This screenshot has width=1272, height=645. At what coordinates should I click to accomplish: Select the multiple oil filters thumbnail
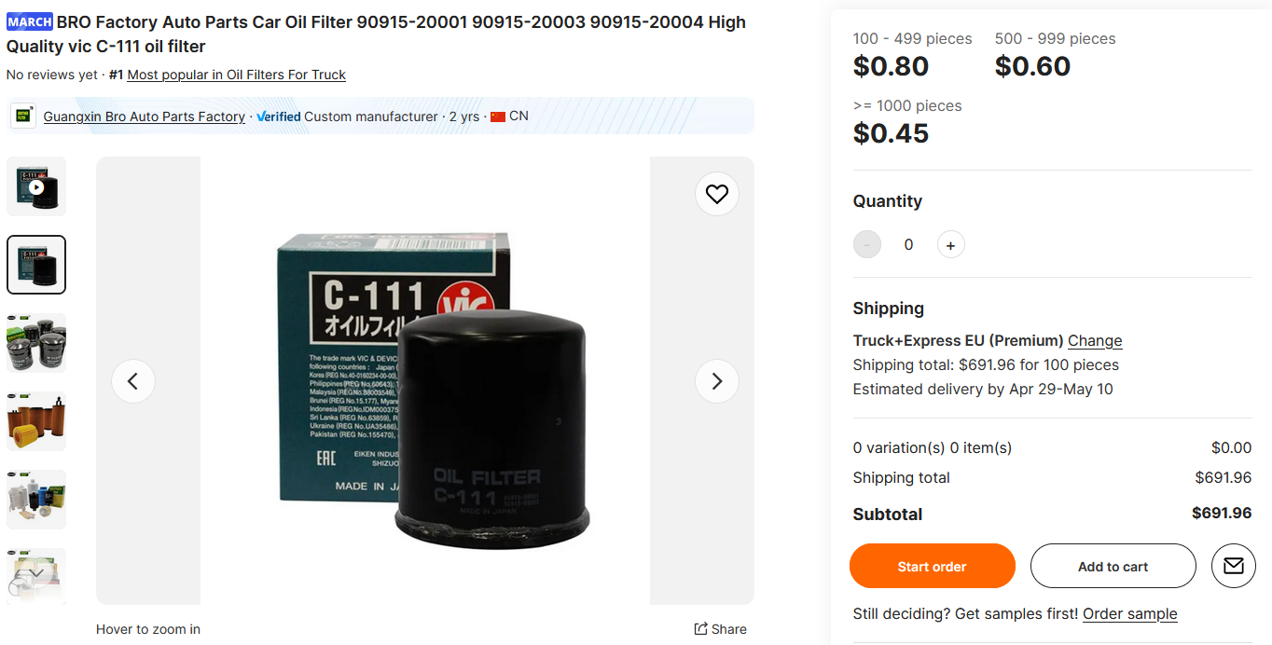[x=36, y=343]
